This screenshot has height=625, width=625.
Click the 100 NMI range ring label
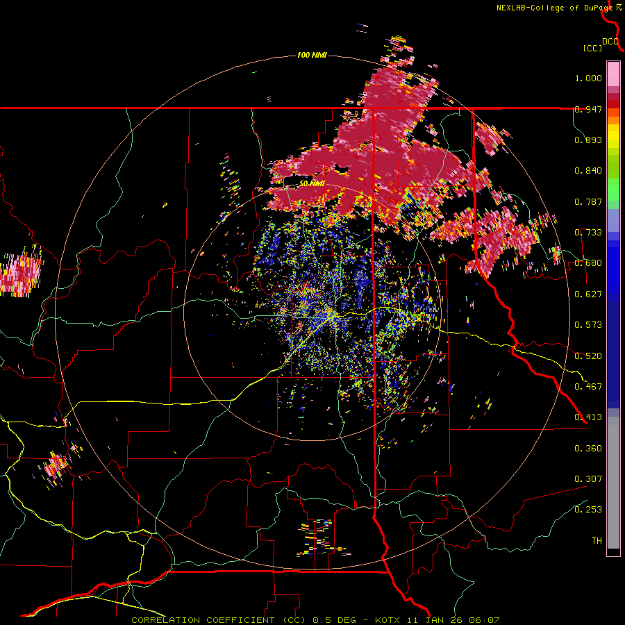click(x=312, y=55)
